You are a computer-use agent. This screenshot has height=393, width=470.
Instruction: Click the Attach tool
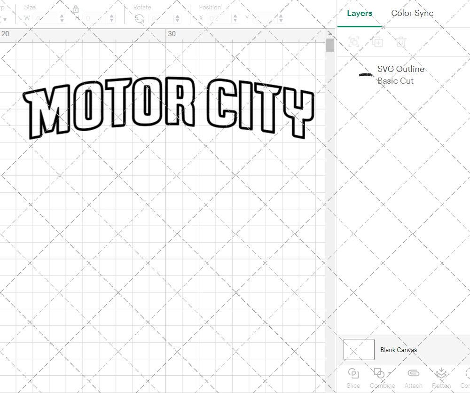click(x=413, y=378)
